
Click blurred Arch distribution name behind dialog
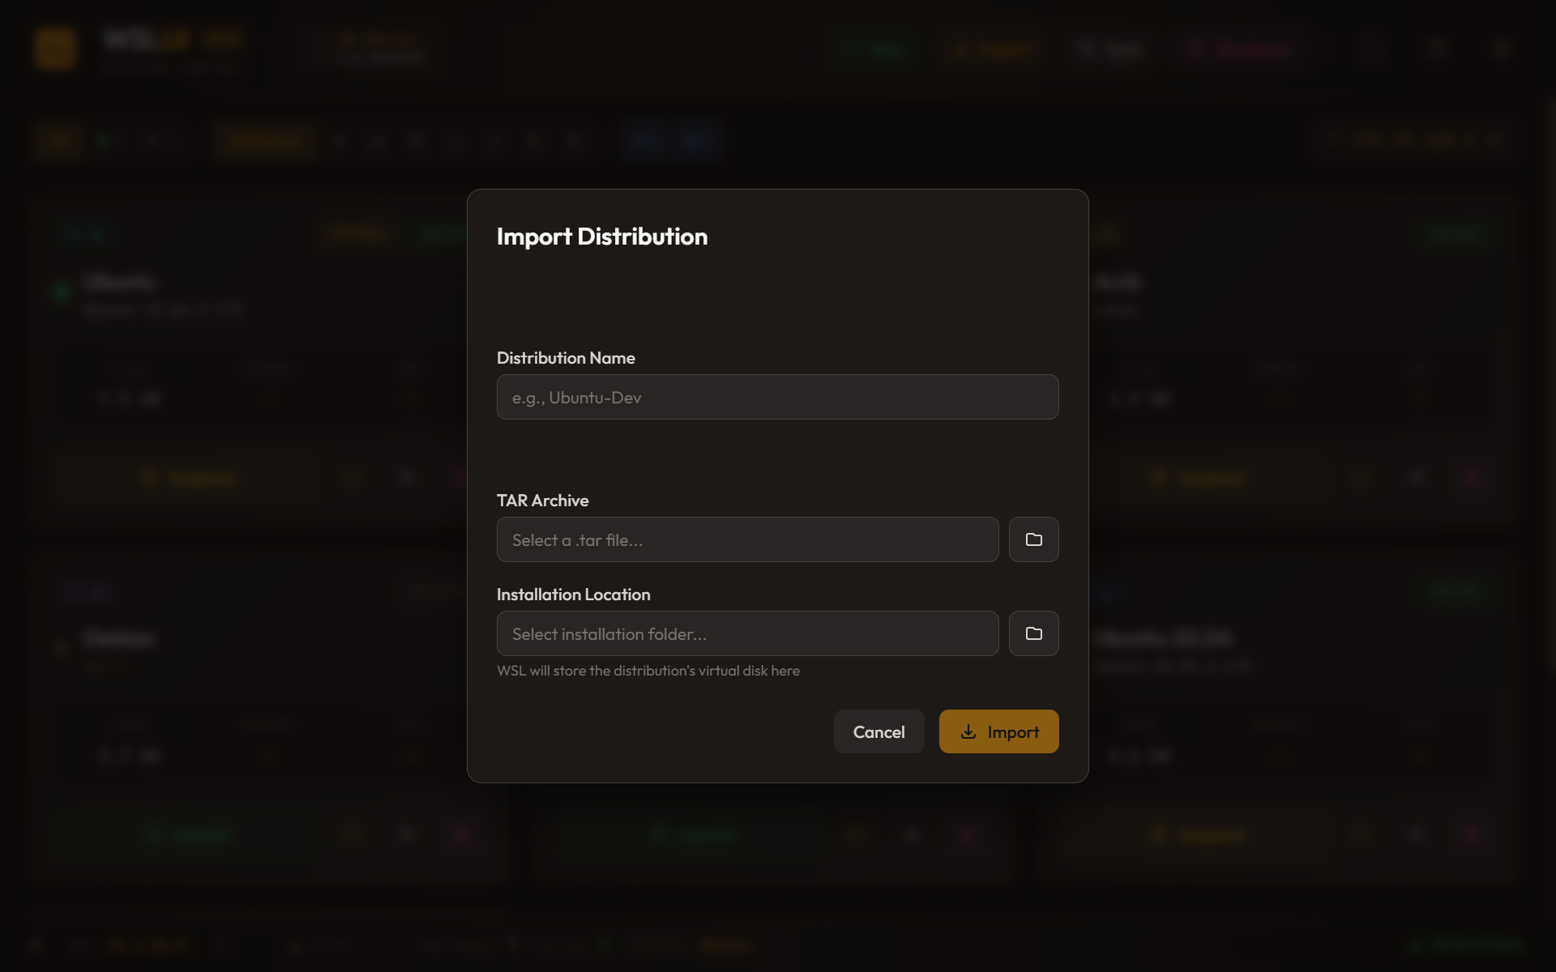(x=1118, y=282)
